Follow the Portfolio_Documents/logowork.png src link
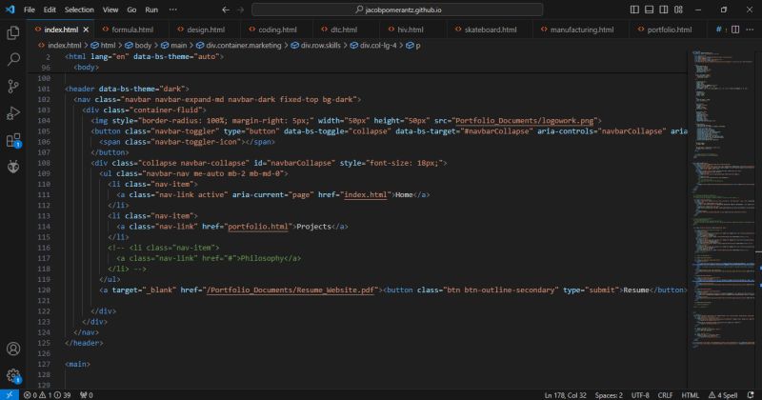Screen dimensions: 762x400 (525, 121)
